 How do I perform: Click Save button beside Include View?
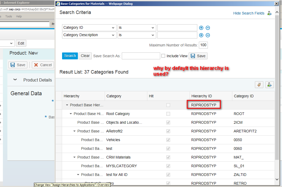pos(198,56)
